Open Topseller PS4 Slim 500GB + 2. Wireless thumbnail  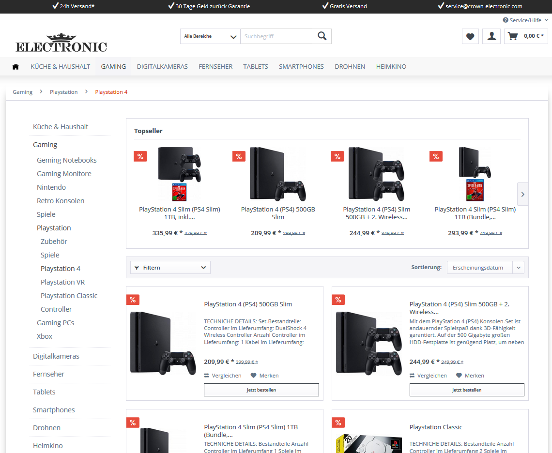pyautogui.click(x=376, y=174)
